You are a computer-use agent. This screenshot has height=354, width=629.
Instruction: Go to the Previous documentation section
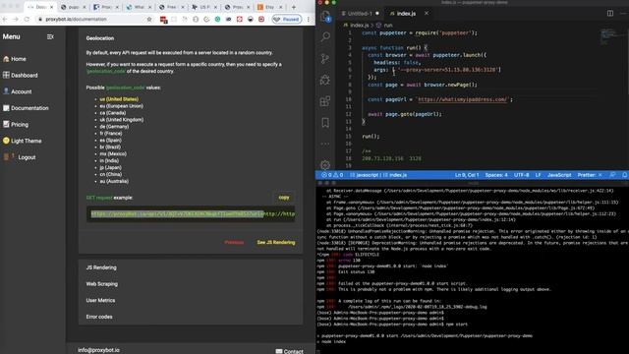tap(234, 243)
